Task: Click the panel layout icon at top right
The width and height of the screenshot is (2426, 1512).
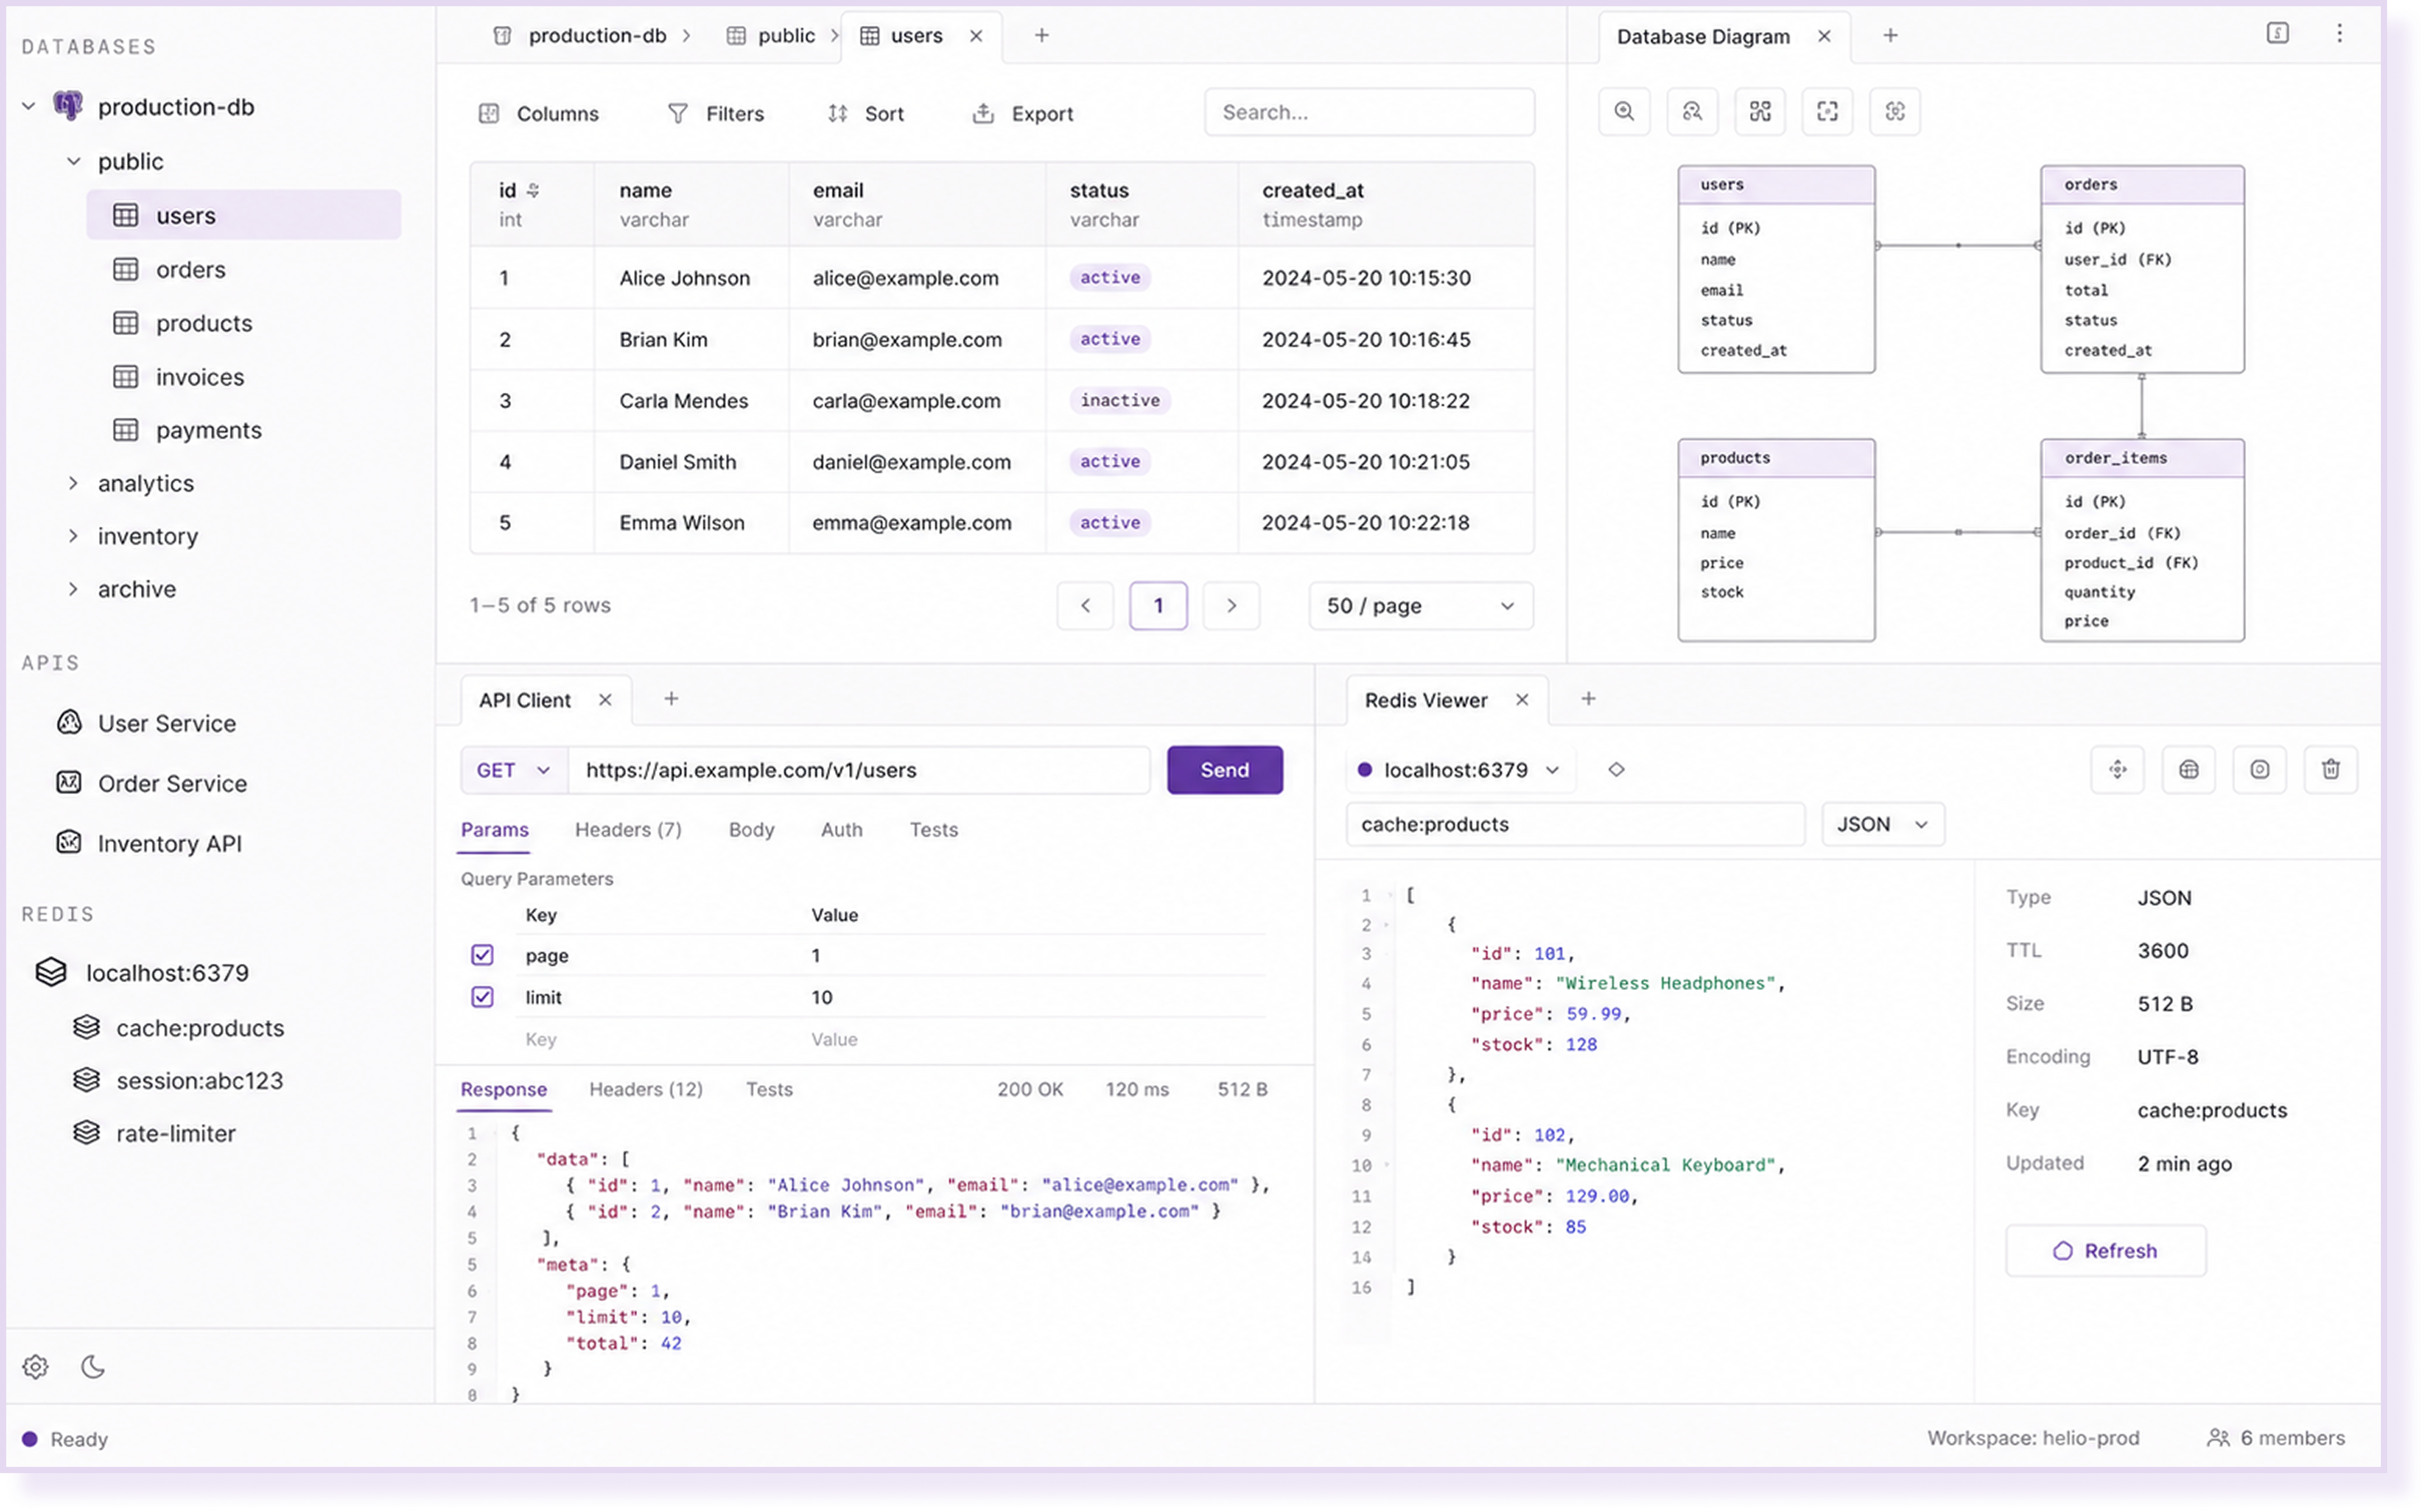Action: click(x=2277, y=34)
